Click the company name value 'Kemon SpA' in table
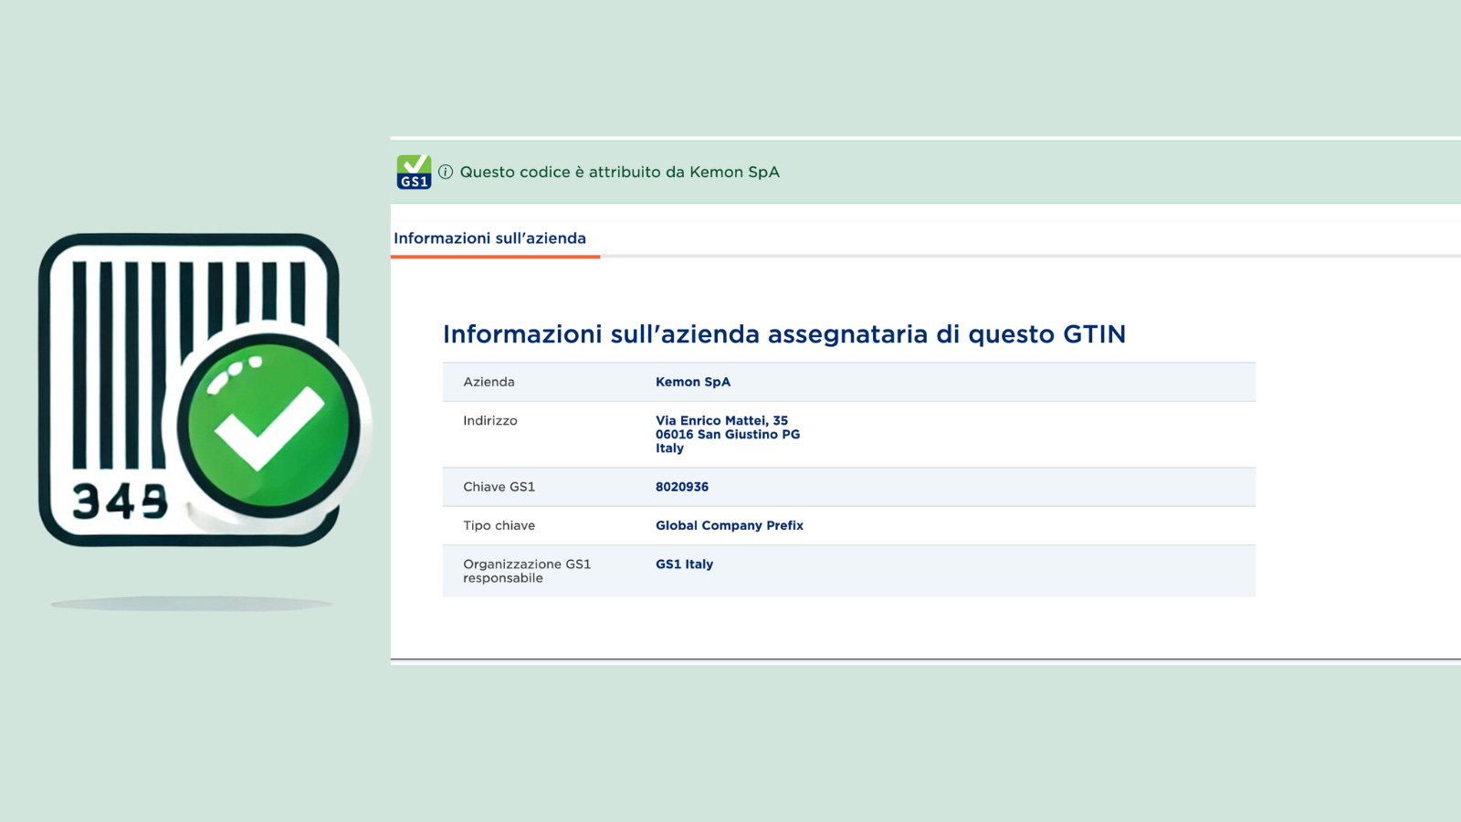The image size is (1461, 822). point(693,382)
